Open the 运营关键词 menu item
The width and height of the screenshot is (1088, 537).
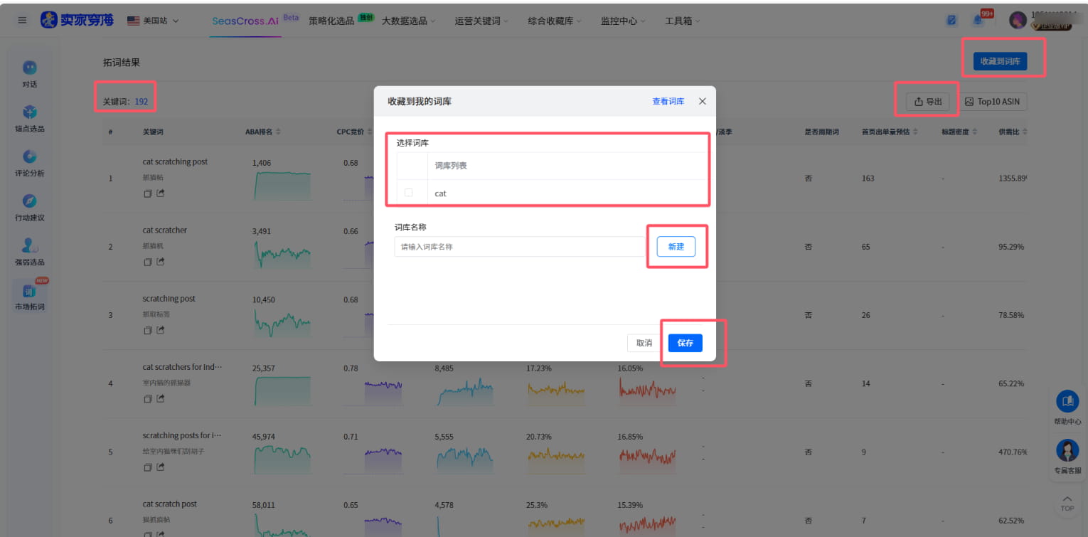pyautogui.click(x=478, y=21)
